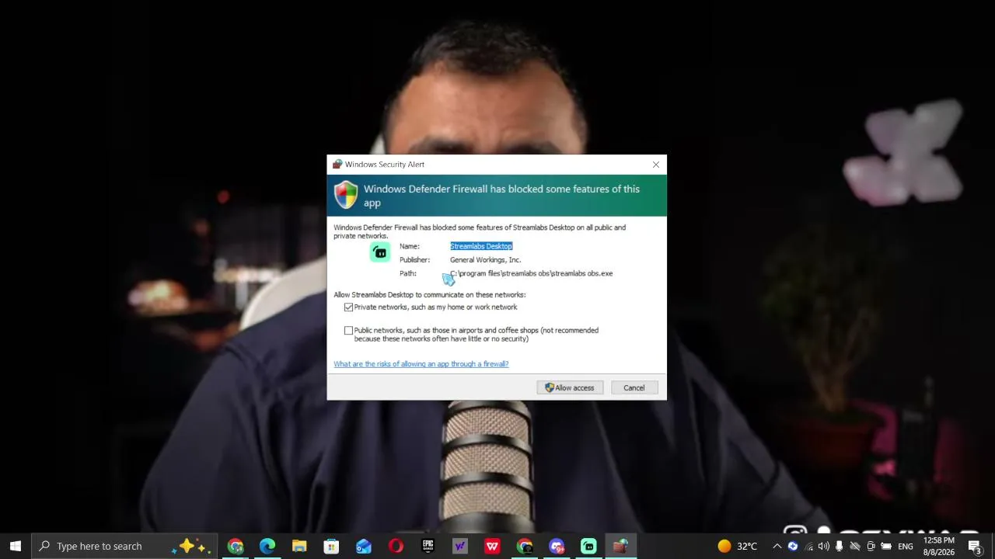This screenshot has width=995, height=559.
Task: Open the volume speaker tray control
Action: pyautogui.click(x=824, y=546)
